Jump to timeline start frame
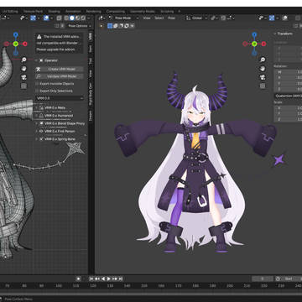This screenshot has width=302, height=302. (x=91, y=279)
